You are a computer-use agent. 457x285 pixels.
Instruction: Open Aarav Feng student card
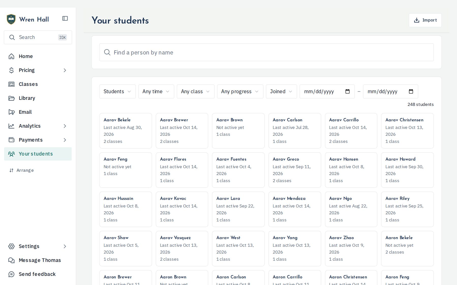pyautogui.click(x=126, y=170)
